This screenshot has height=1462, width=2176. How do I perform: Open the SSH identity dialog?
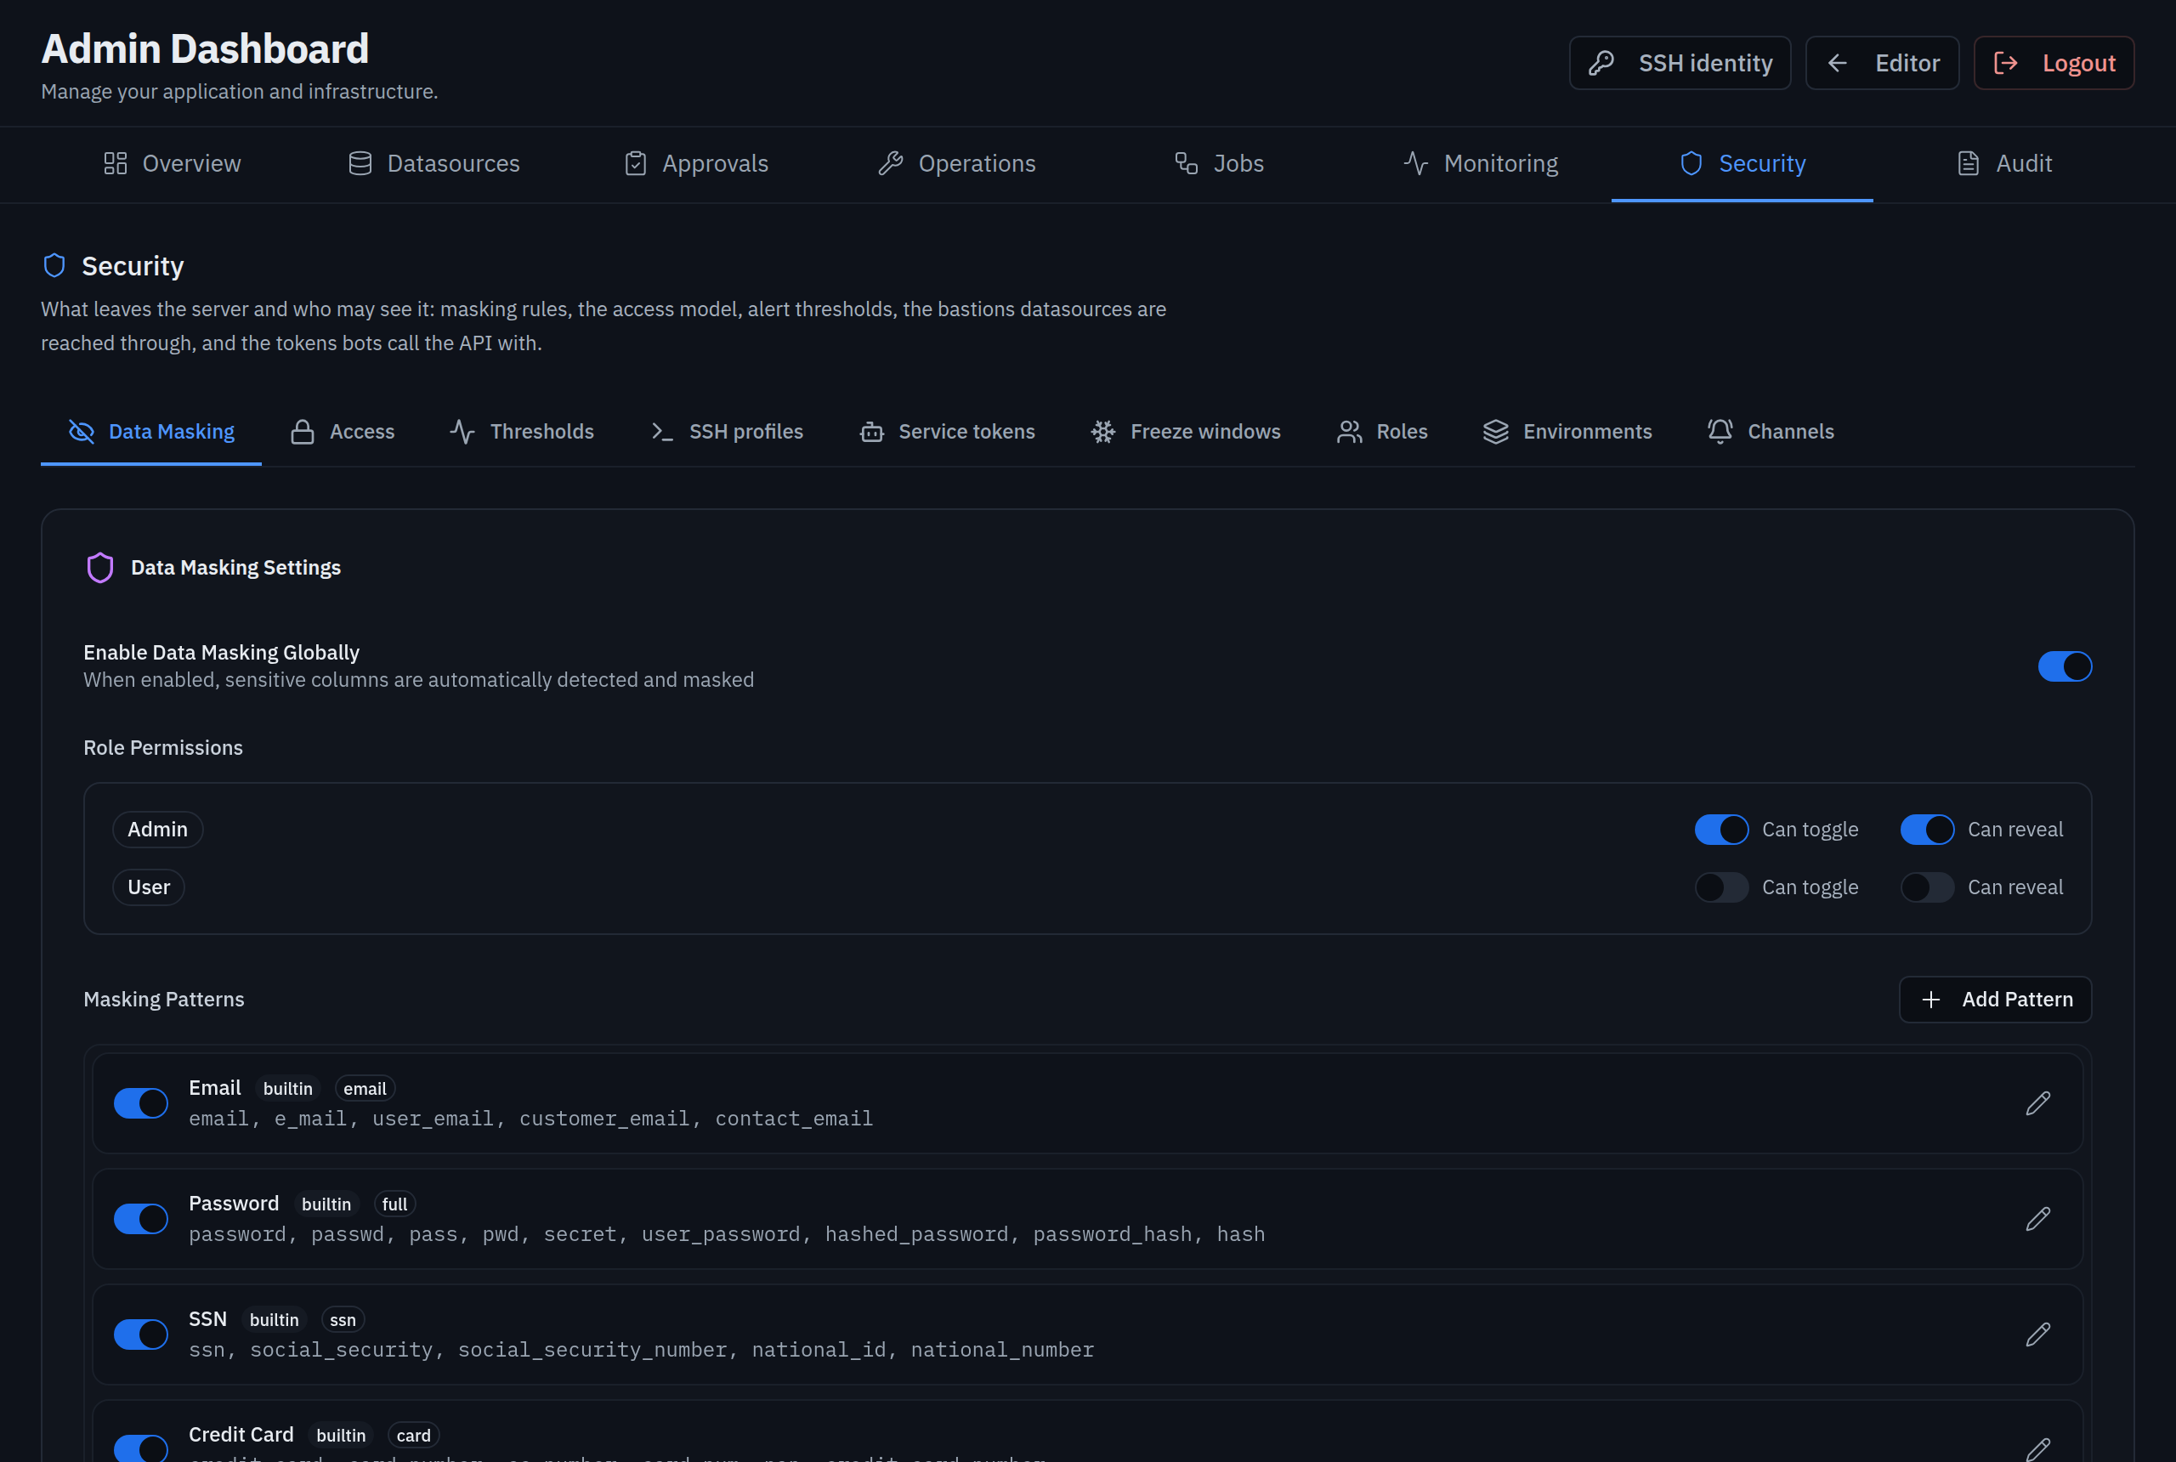pyautogui.click(x=1680, y=62)
